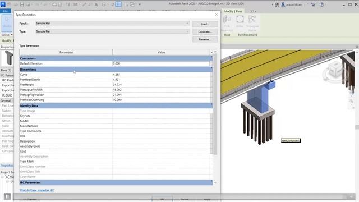Screen dimensions: 359x202
Task: Open the Revit application home icon
Action: click(3, 4)
